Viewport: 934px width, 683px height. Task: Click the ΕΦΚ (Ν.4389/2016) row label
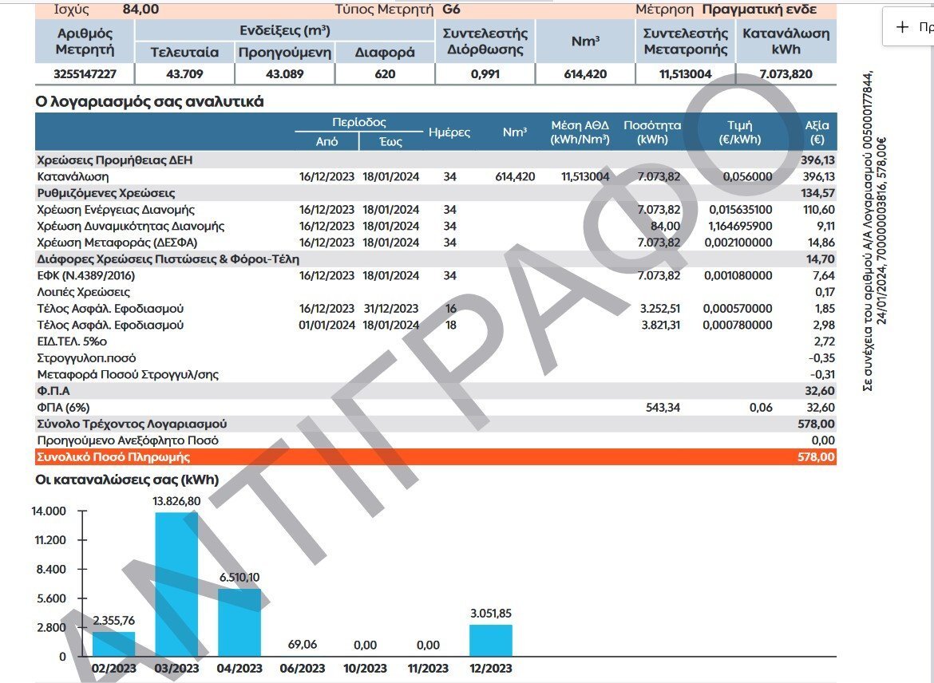[x=85, y=276]
